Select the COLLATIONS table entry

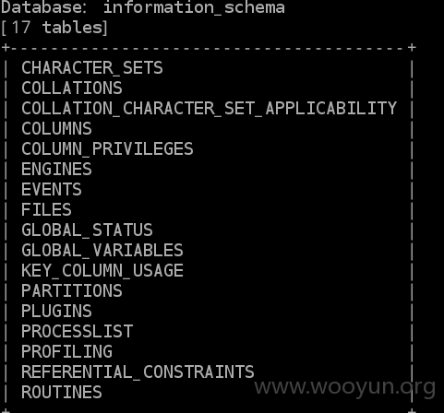pyautogui.click(x=72, y=88)
